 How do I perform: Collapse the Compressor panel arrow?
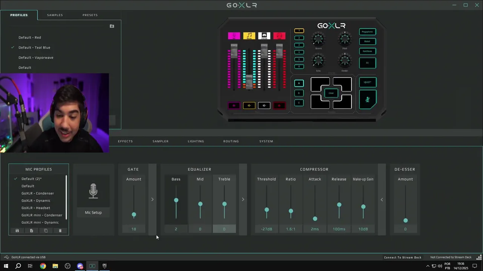pos(382,199)
